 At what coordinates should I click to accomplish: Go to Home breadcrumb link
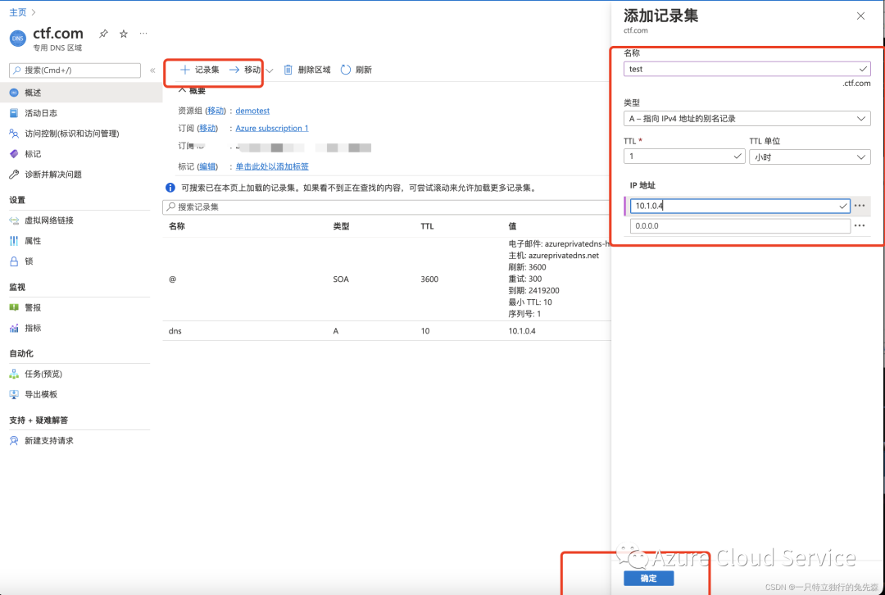[17, 11]
